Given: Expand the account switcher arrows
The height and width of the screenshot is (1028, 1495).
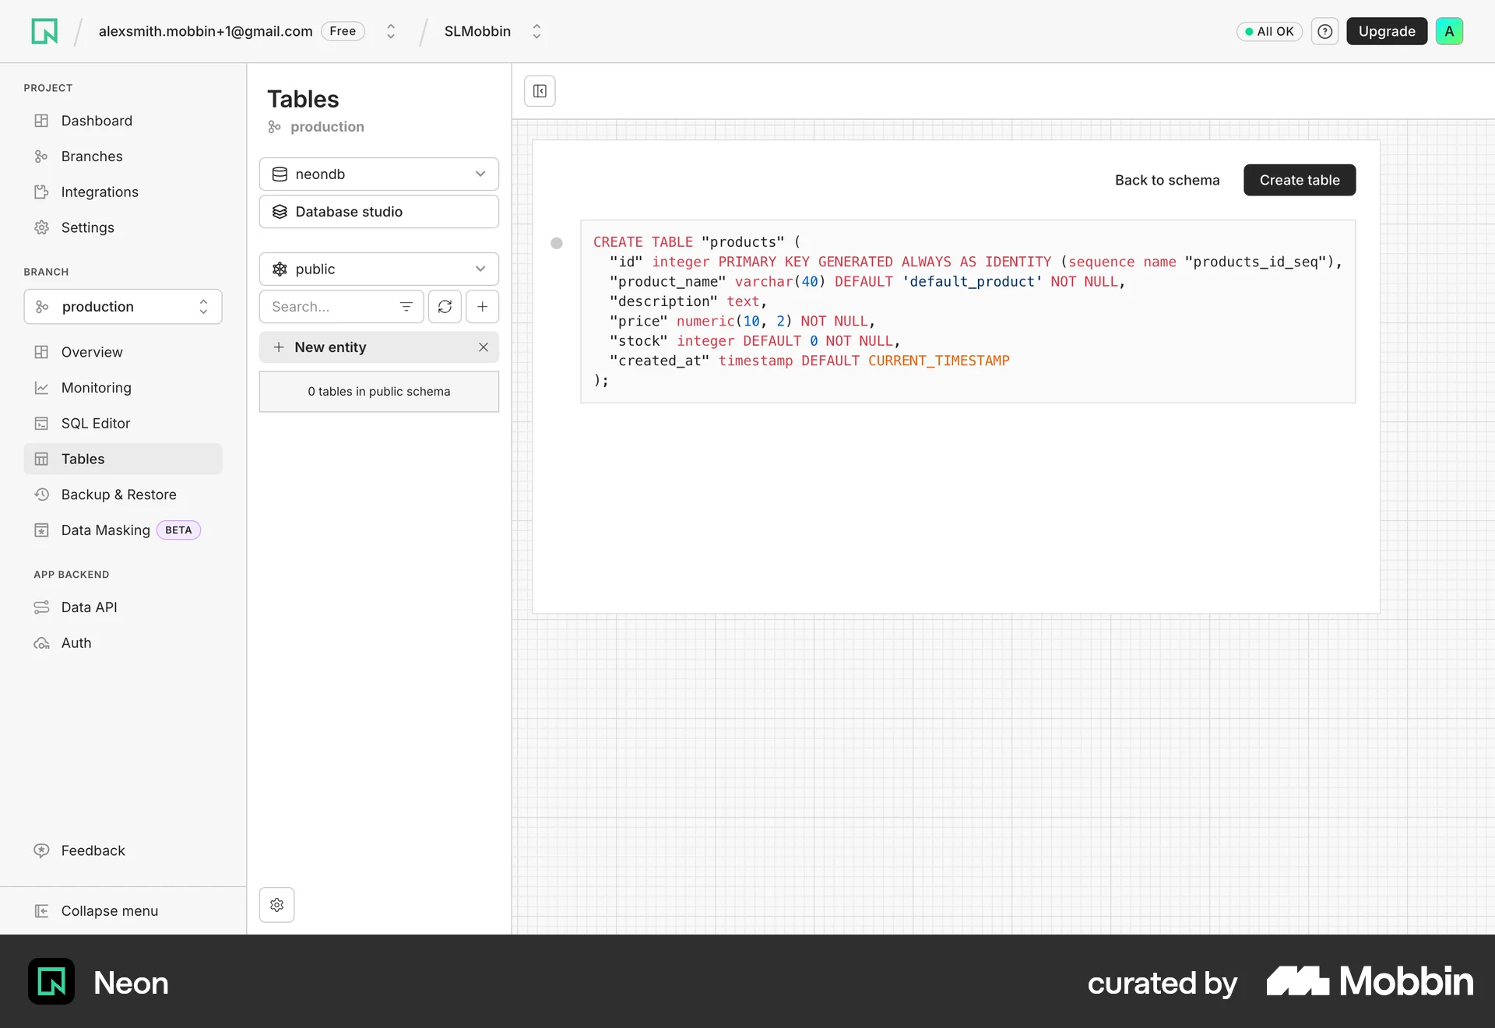Looking at the screenshot, I should (x=391, y=31).
